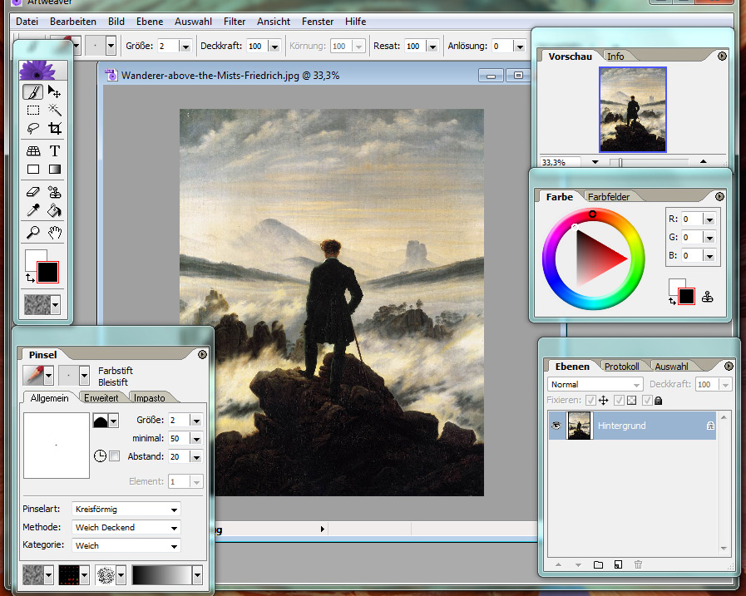Switch to the Farbfelder tab
This screenshot has width=746, height=596.
click(609, 196)
